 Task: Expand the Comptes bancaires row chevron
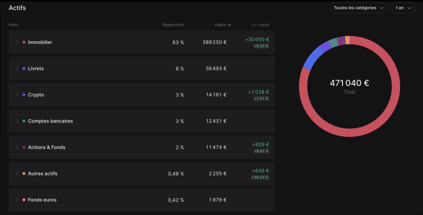[17, 121]
